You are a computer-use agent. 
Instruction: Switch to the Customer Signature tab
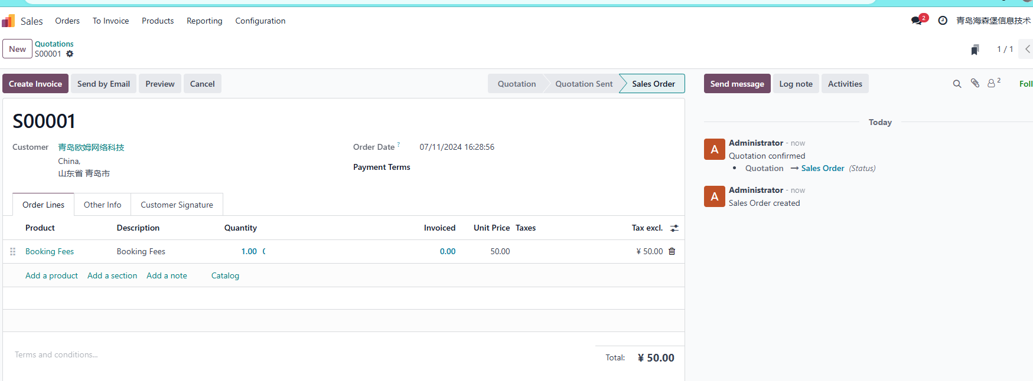177,205
